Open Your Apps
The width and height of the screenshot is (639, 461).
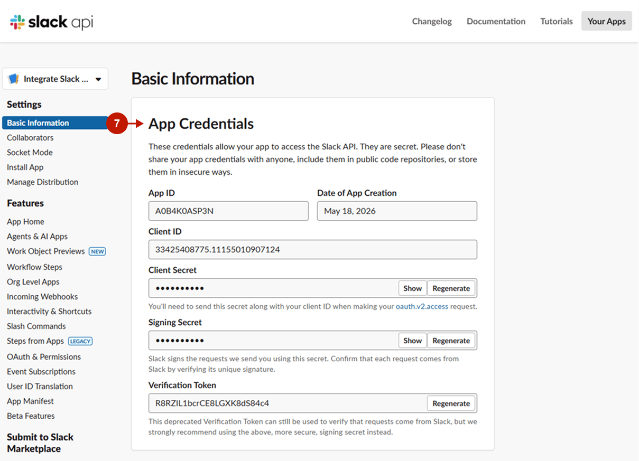pos(606,21)
